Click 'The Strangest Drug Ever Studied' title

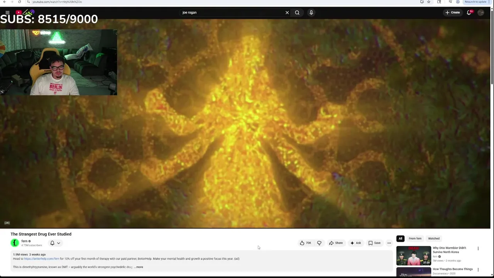tap(41, 234)
